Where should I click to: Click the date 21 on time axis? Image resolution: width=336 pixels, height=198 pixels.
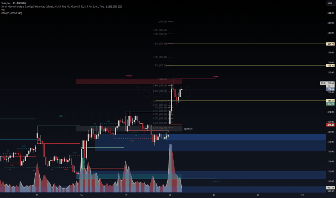click(214, 195)
